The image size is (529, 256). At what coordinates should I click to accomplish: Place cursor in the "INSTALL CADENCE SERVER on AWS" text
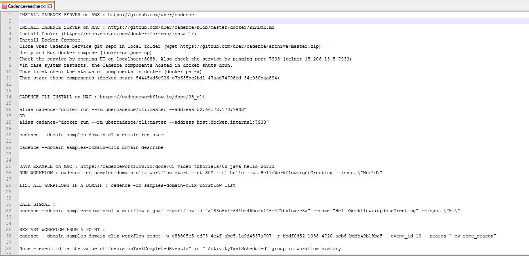click(59, 15)
